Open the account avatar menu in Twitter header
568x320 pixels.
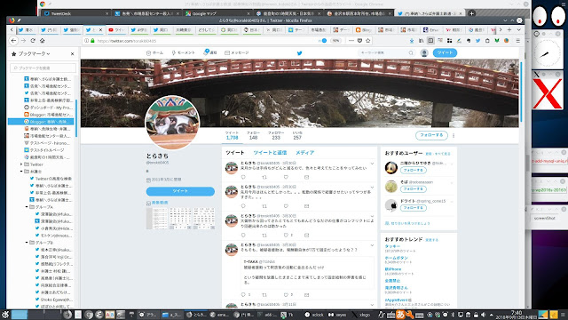click(424, 53)
